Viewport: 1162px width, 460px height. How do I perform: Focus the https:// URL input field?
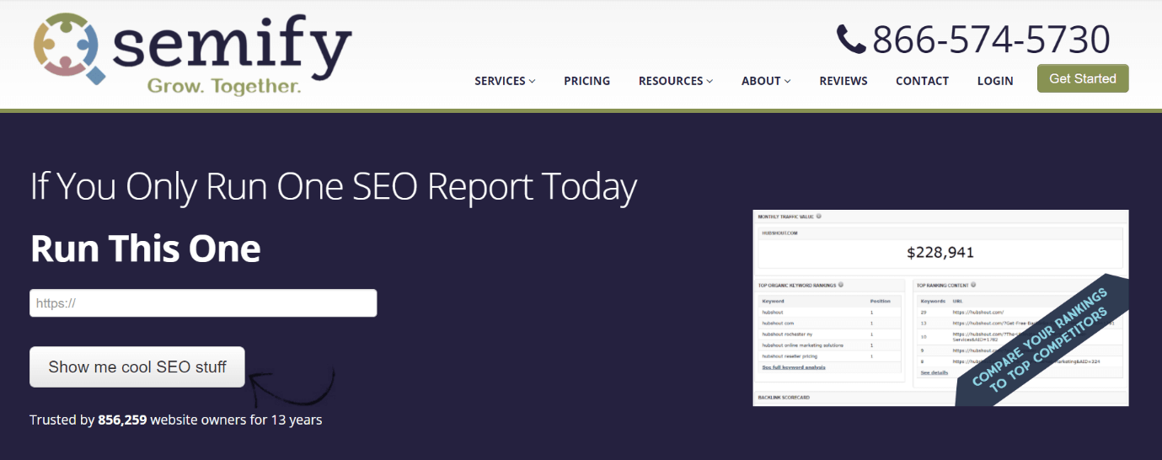tap(203, 303)
